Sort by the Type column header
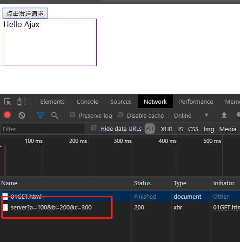 coord(191,183)
